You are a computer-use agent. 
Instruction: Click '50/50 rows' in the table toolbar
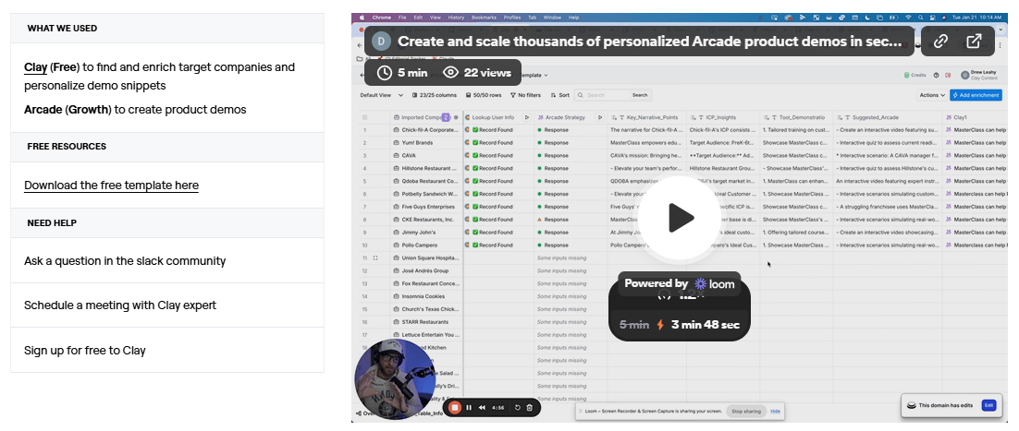(x=484, y=95)
